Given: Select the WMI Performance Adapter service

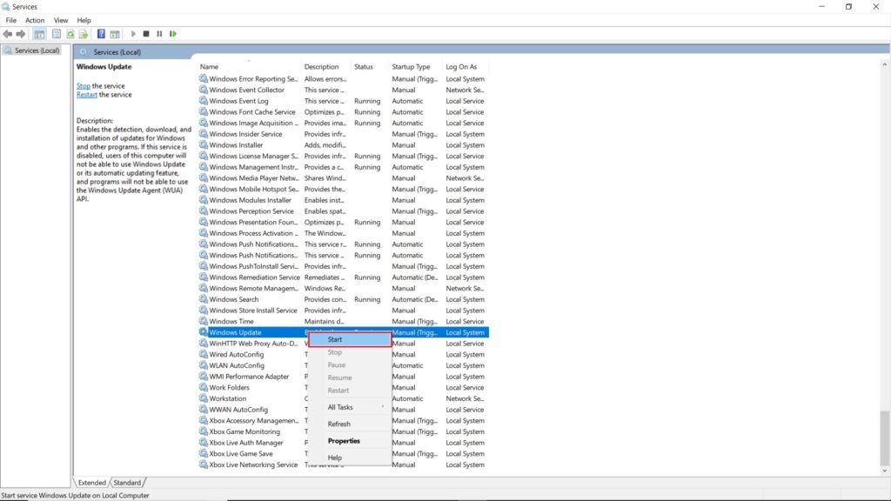Looking at the screenshot, I should (x=343, y=377).
